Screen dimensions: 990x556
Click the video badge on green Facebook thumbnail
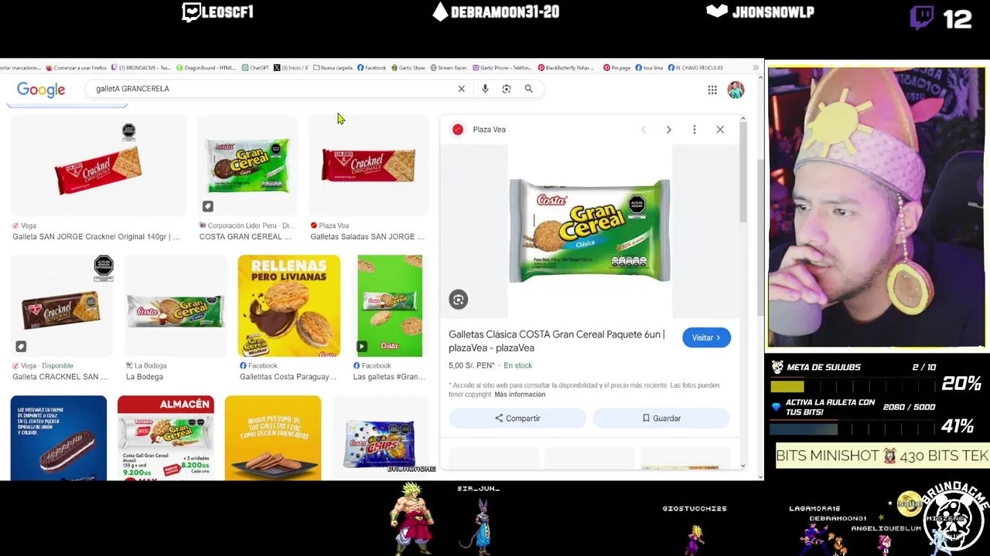[361, 346]
